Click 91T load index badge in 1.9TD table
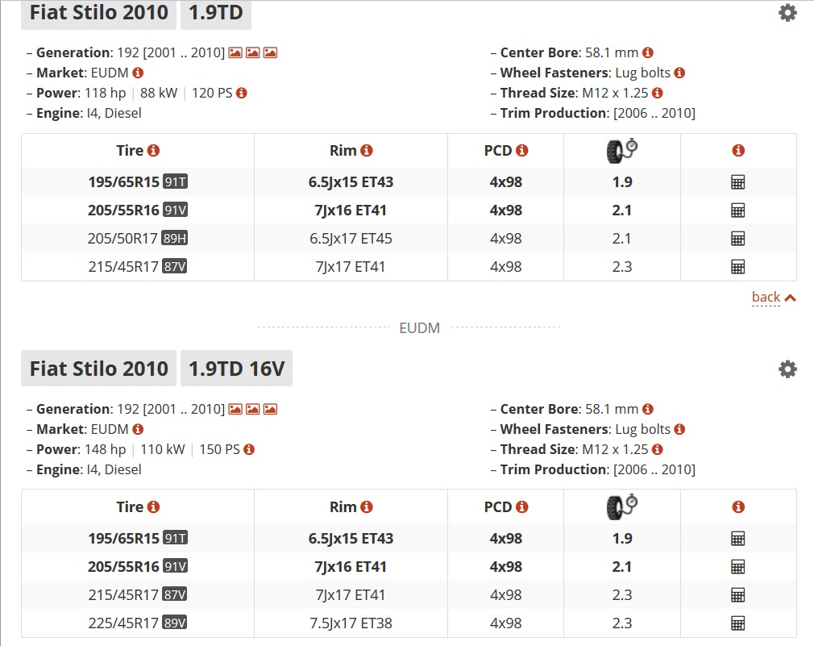This screenshot has height=646, width=814. (175, 182)
